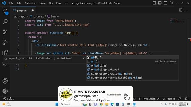Click line number 9 in gutter
Screen dimensions: 191x107
click(x=19, y=53)
